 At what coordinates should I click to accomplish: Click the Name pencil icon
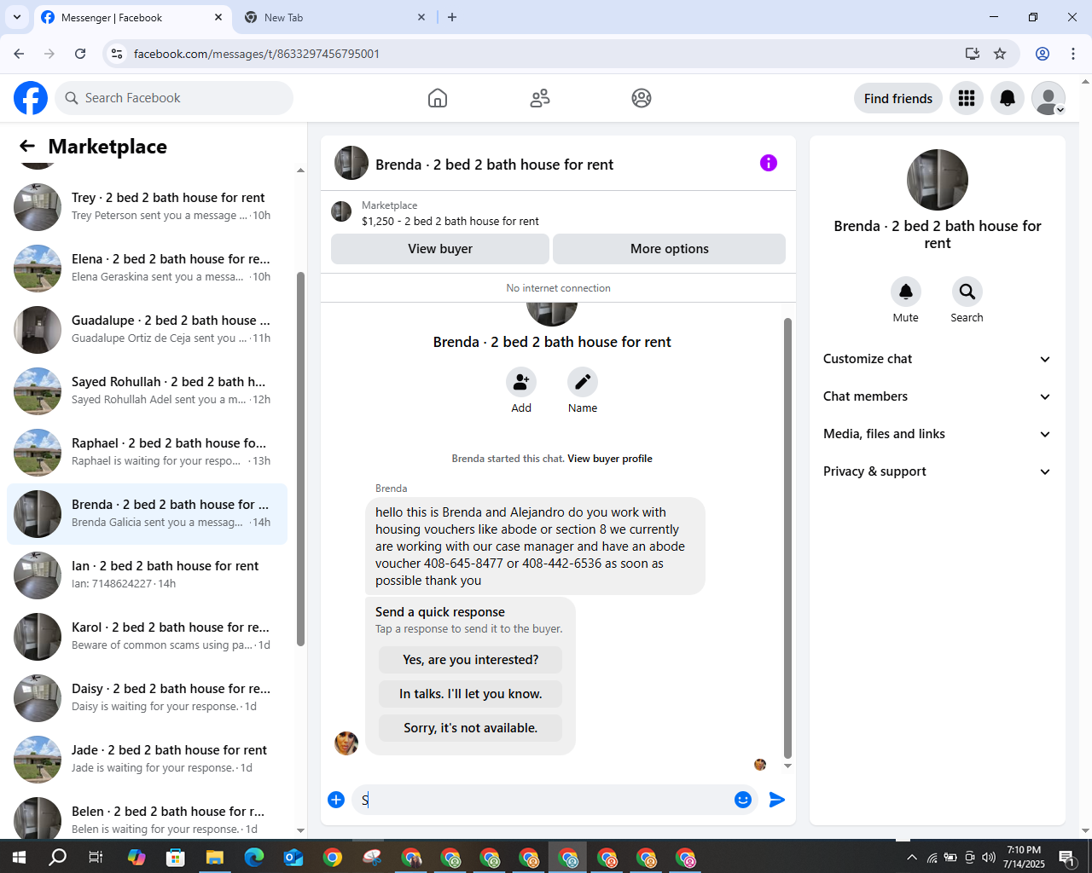583,382
